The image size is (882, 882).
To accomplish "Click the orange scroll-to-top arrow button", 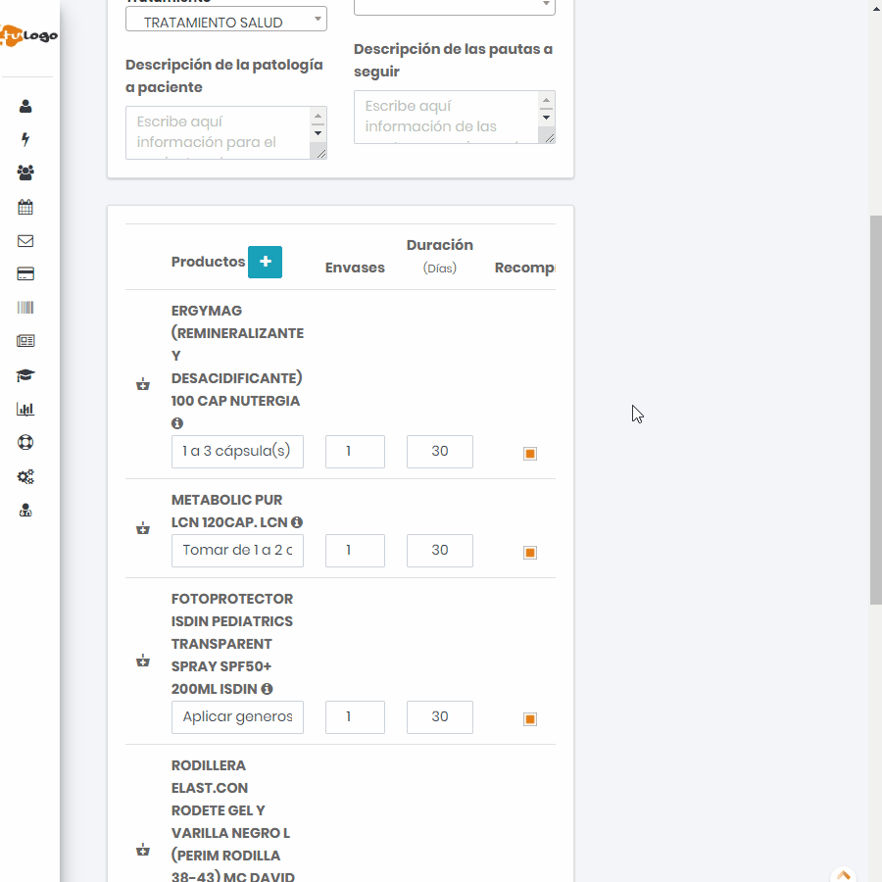I will tap(843, 875).
